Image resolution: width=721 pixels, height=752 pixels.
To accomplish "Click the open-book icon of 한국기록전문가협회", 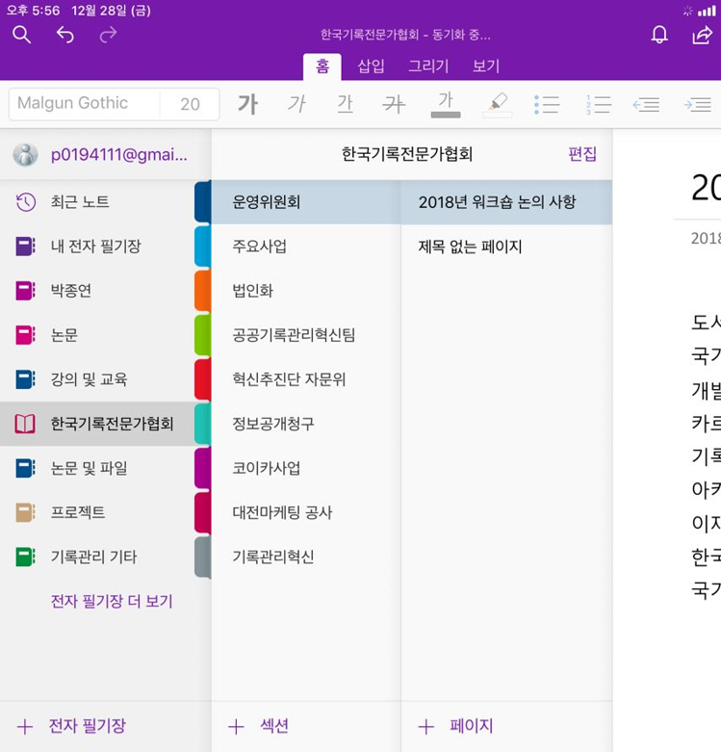I will 25,424.
